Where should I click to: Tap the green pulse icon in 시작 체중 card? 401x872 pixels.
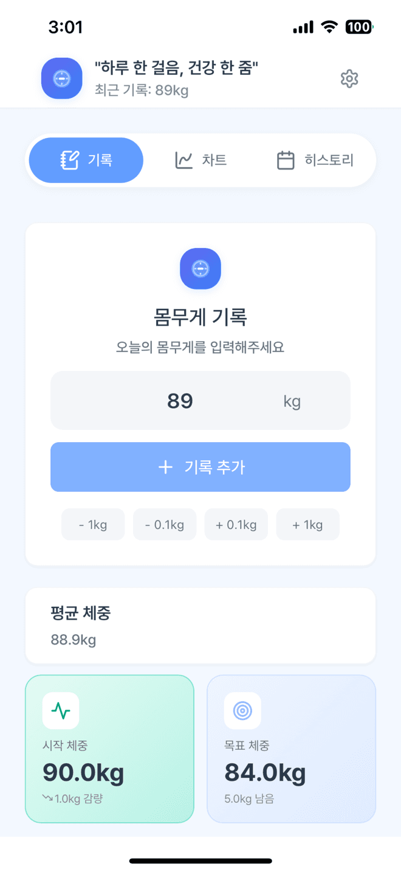pyautogui.click(x=61, y=710)
